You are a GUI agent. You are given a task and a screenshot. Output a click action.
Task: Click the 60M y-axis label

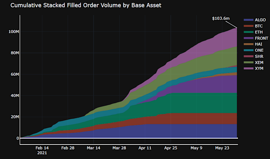[15, 75]
